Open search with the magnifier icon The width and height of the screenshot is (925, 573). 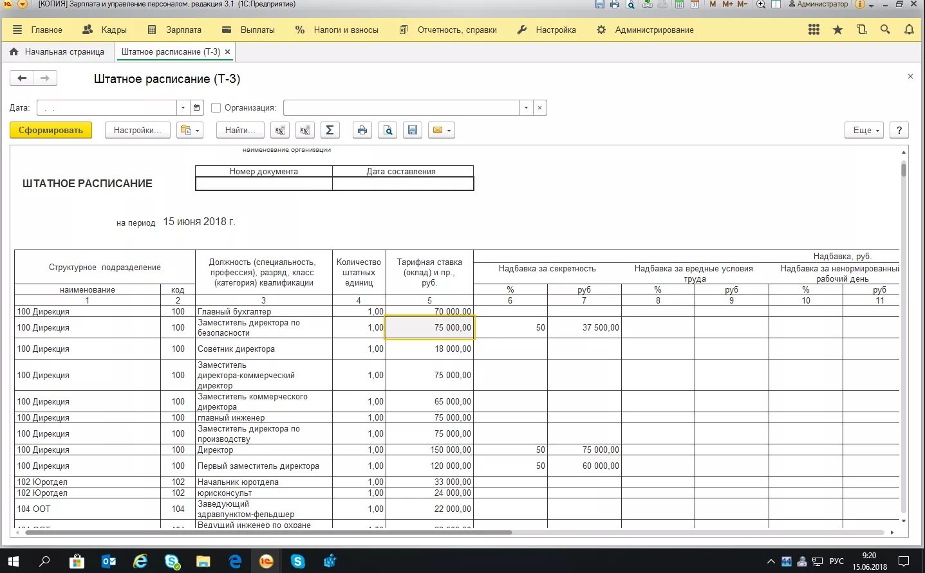[x=886, y=30]
